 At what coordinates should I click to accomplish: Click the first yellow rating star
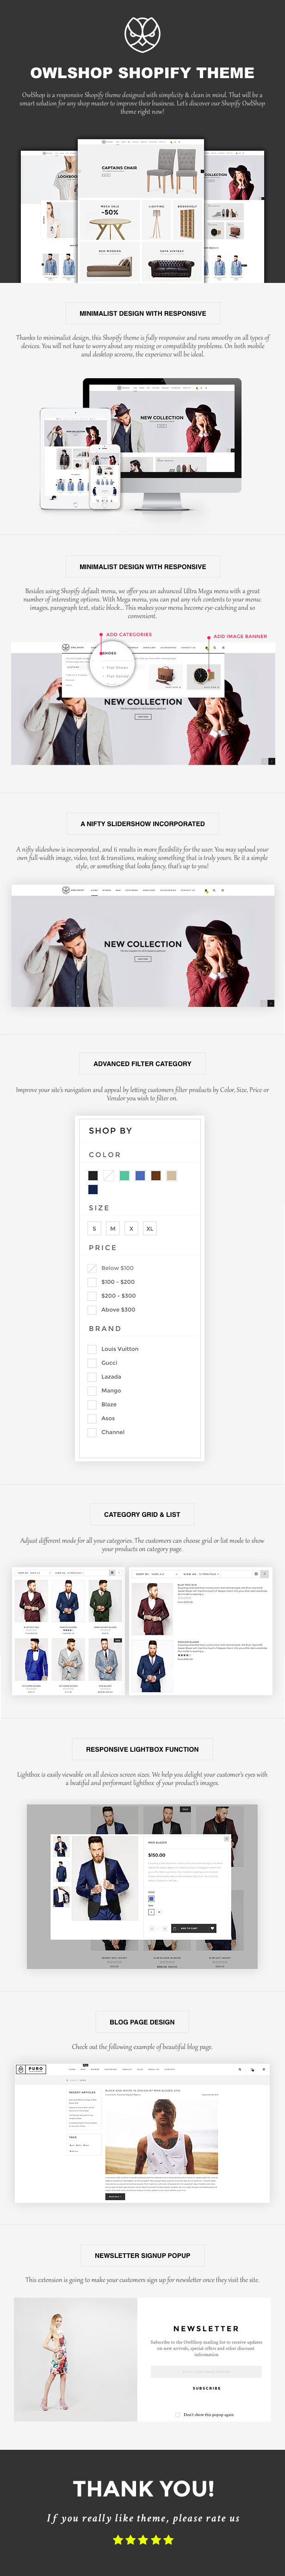click(x=117, y=2539)
